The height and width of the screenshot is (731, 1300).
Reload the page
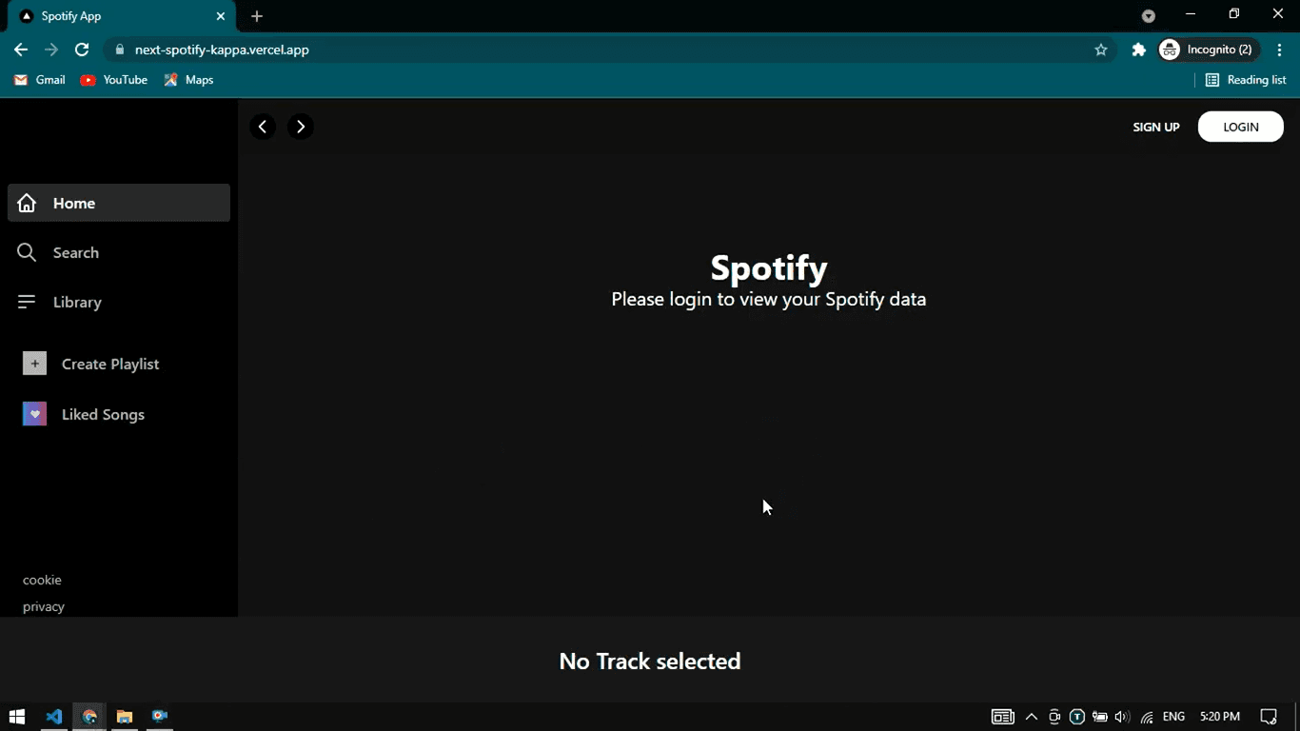pos(82,49)
